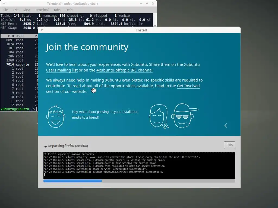Click the Skip button in installer
Screen dimensions: 278x208
tap(229, 145)
